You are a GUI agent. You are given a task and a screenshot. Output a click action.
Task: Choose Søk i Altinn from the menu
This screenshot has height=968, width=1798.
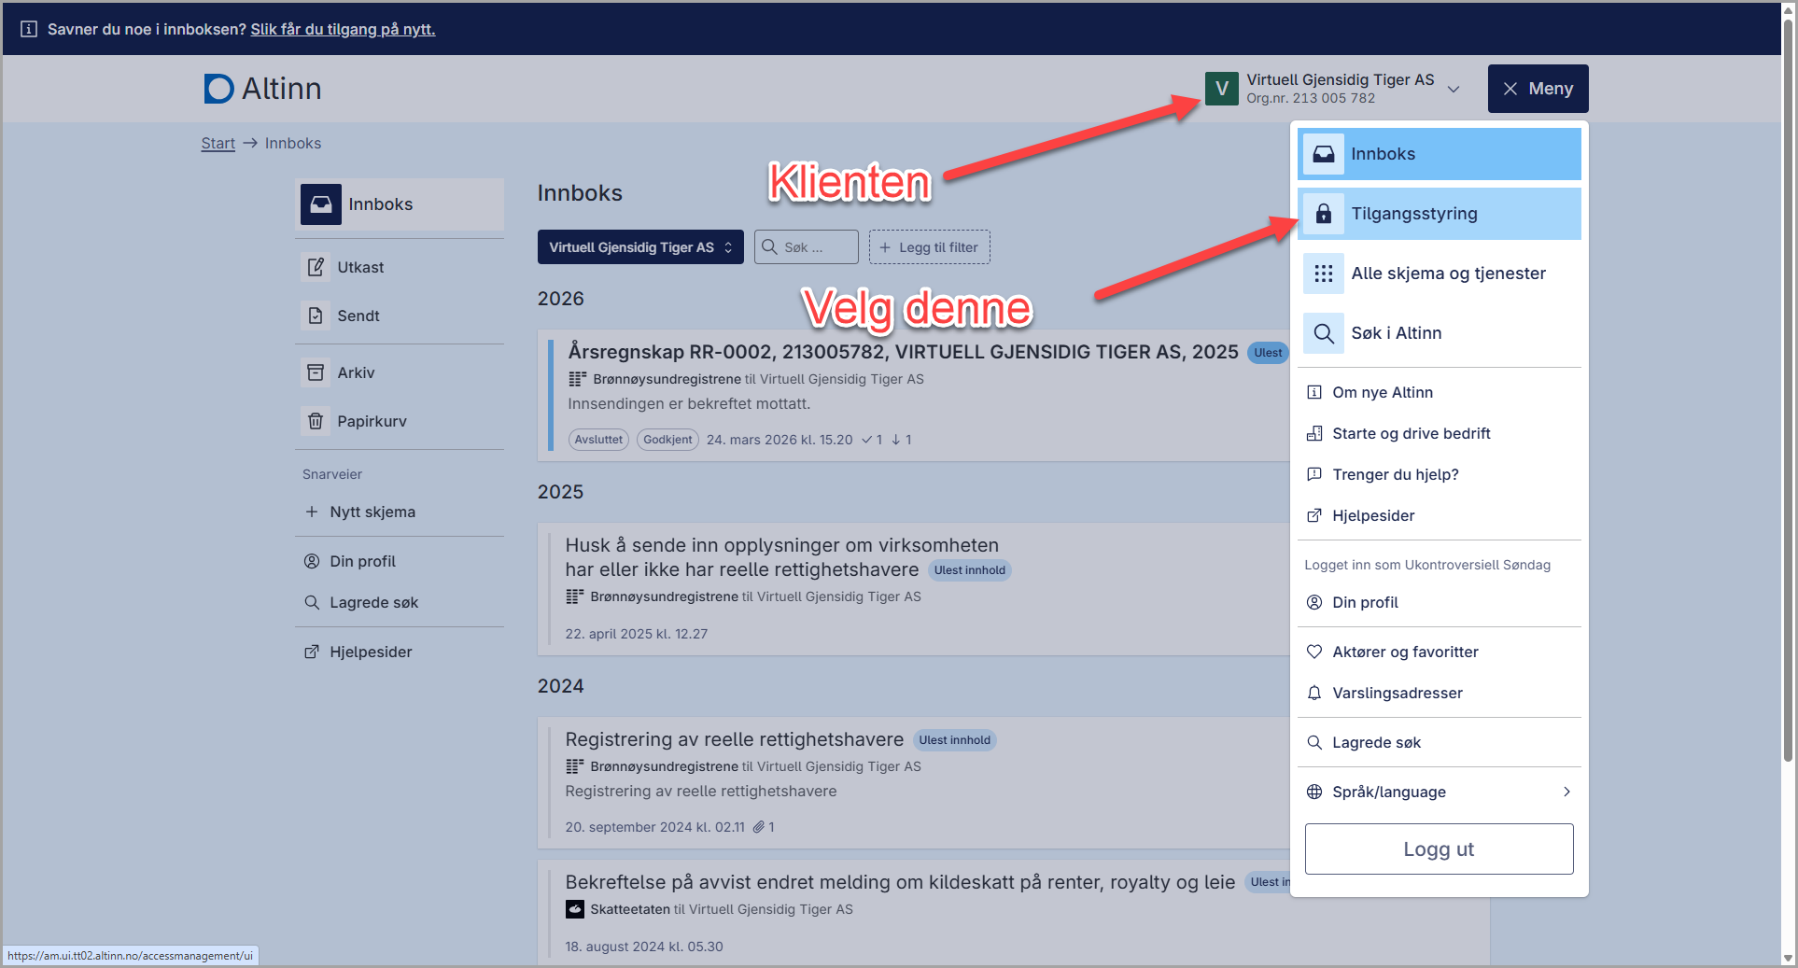point(1440,333)
